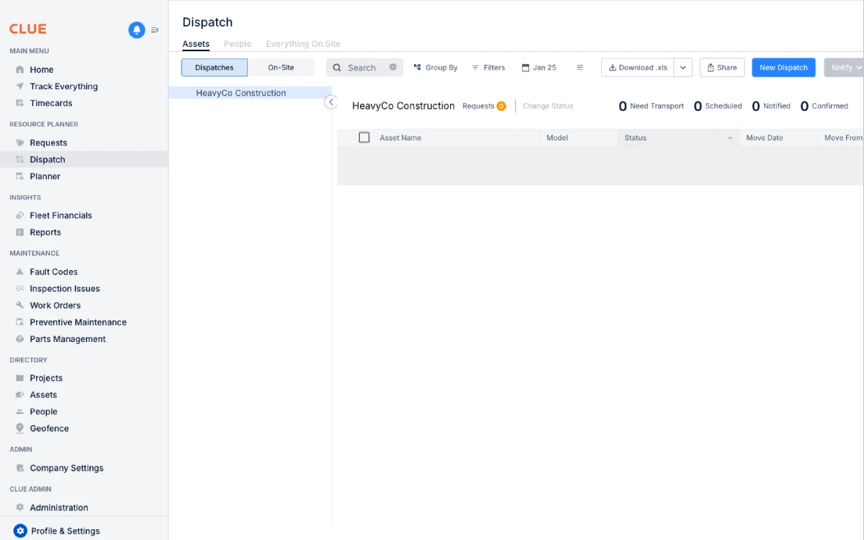Switch to the Dispatches view toggle
The image size is (864, 540).
(x=215, y=68)
